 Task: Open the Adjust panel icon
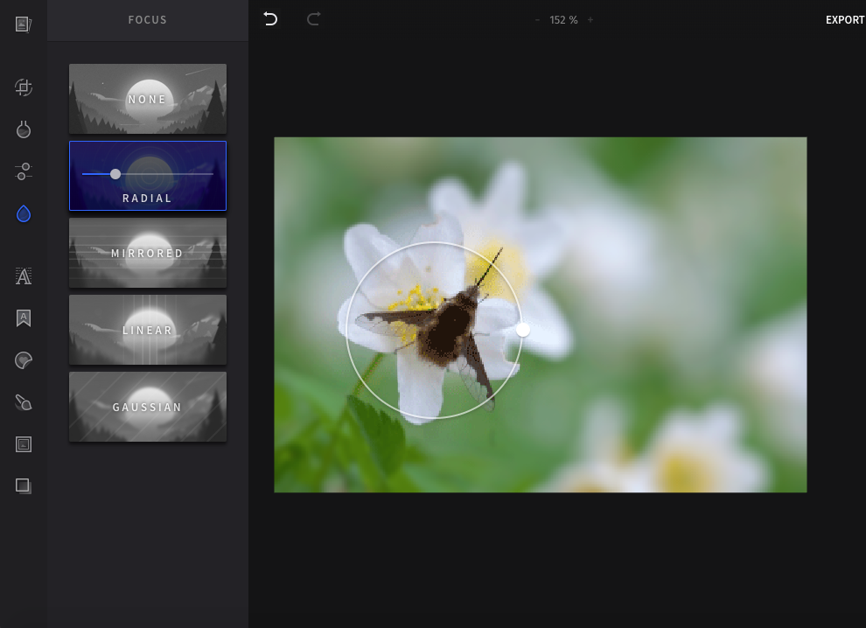23,129
